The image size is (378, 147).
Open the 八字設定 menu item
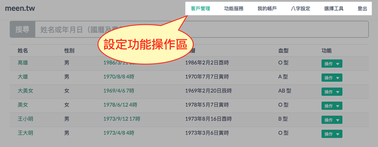[301, 9]
